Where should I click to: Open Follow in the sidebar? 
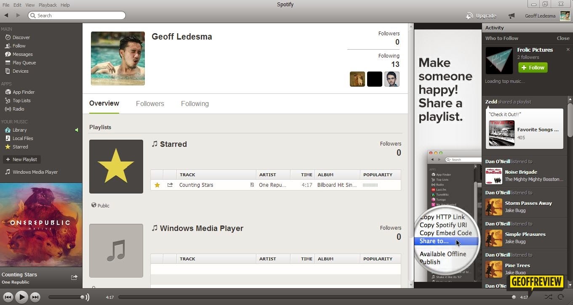(x=19, y=46)
